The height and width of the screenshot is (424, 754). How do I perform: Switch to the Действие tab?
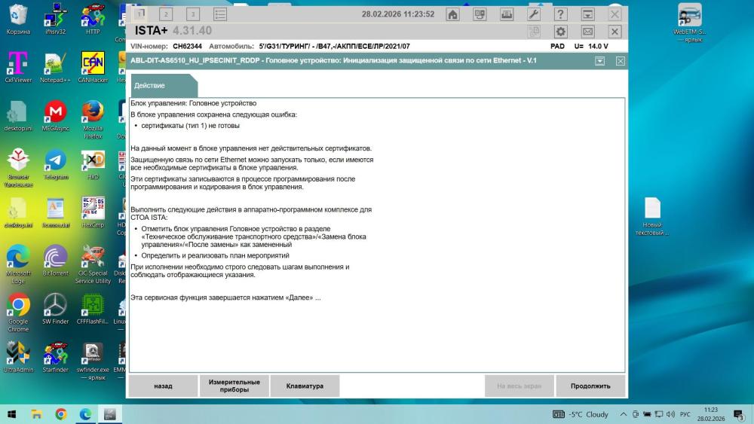pos(164,85)
